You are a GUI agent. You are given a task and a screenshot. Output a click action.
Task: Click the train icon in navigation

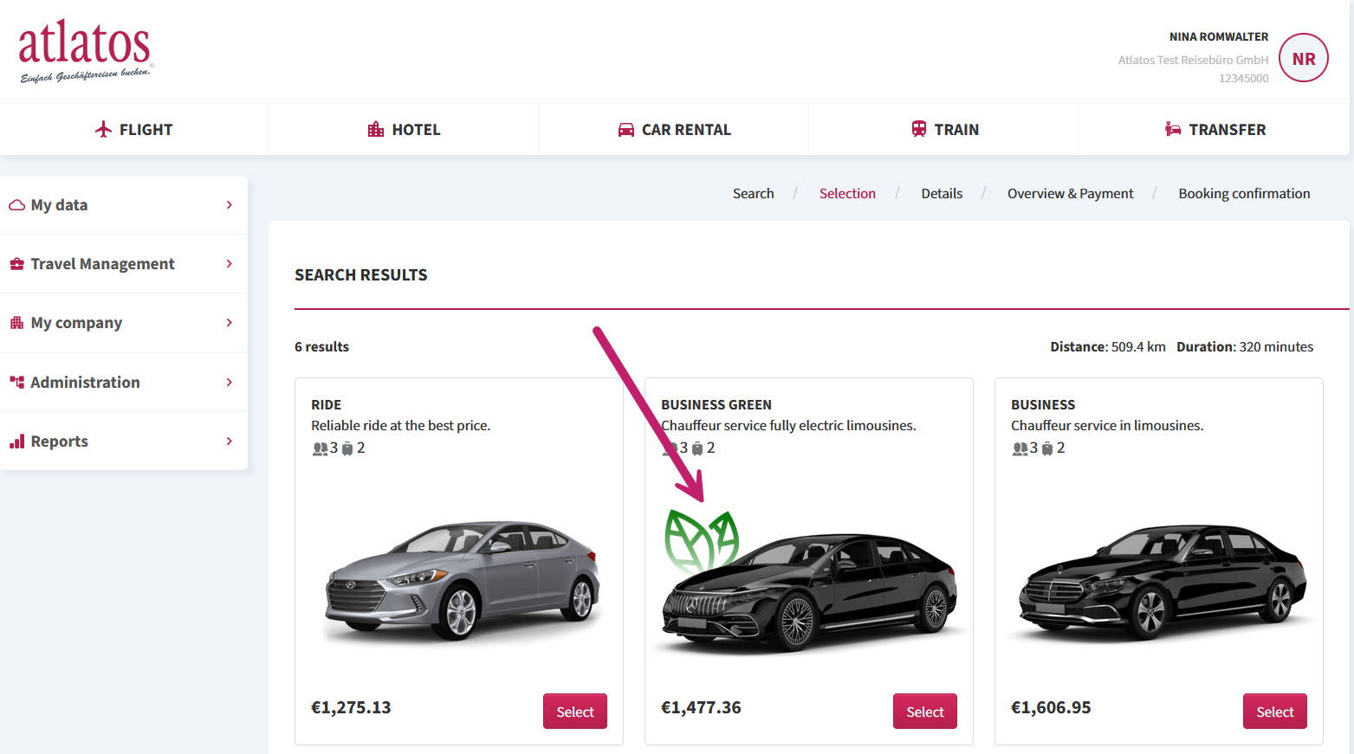click(918, 129)
